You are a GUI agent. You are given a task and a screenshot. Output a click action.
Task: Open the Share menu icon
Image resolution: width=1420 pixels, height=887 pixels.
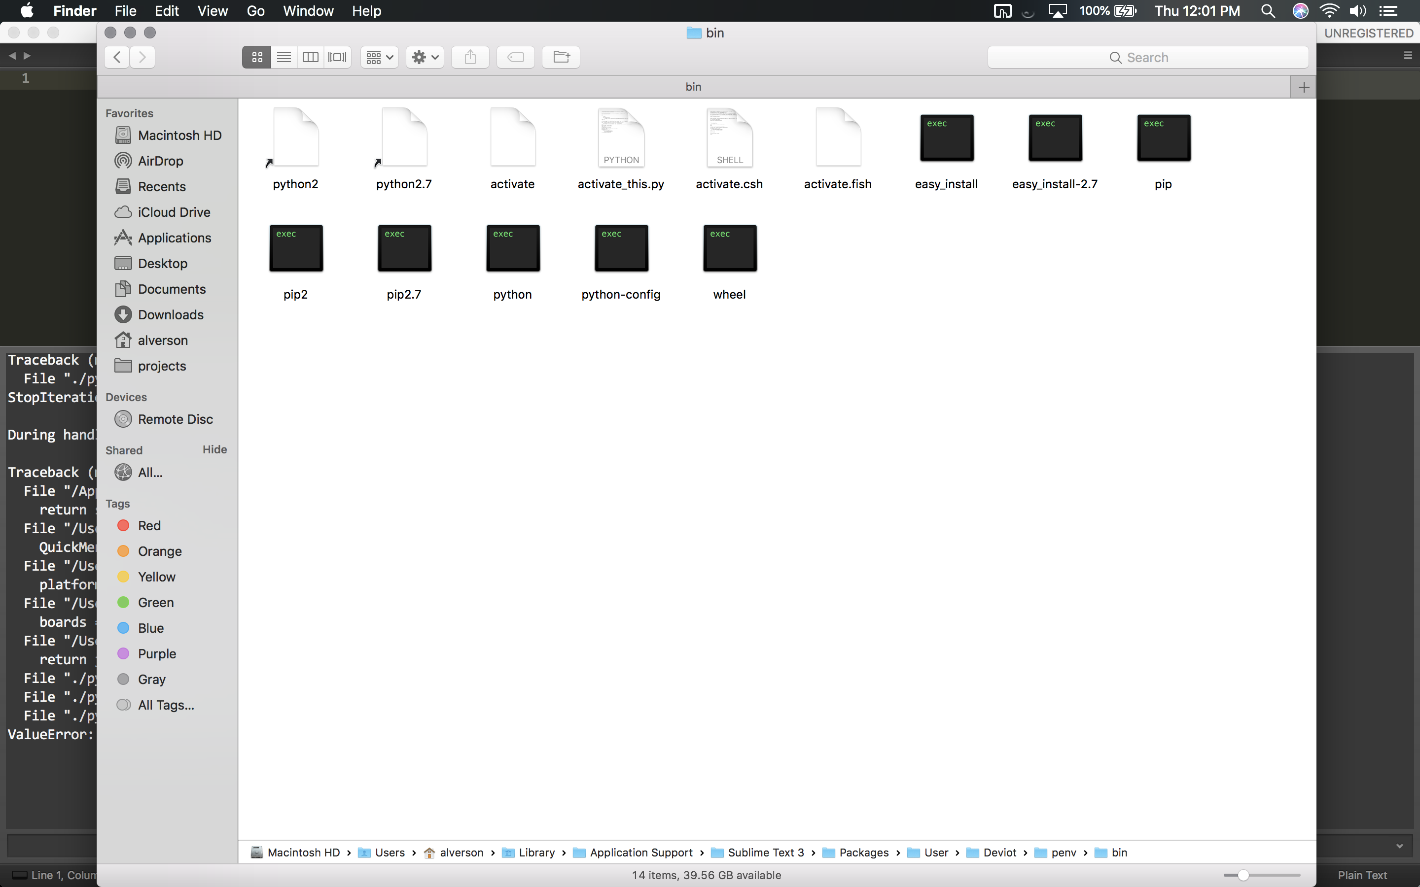[469, 57]
